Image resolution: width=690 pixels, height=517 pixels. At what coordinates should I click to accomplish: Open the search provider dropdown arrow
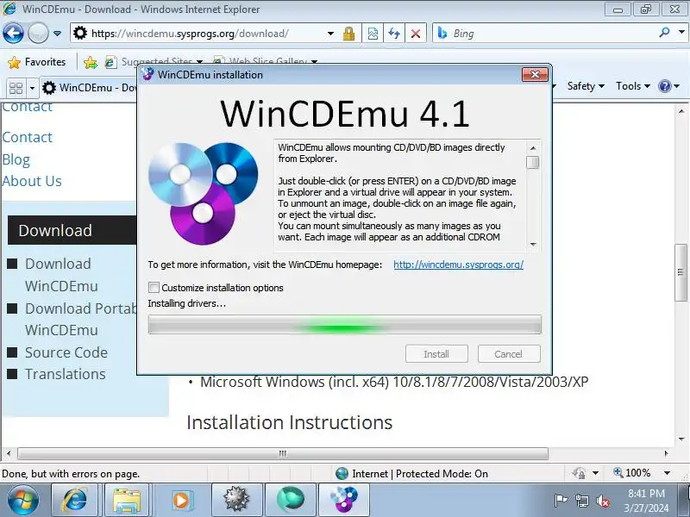click(681, 32)
